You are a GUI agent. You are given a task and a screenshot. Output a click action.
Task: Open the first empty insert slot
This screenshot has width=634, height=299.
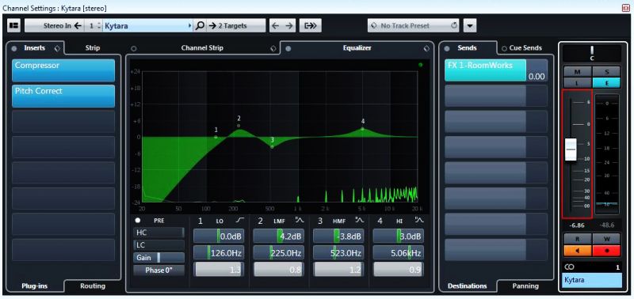coord(63,122)
